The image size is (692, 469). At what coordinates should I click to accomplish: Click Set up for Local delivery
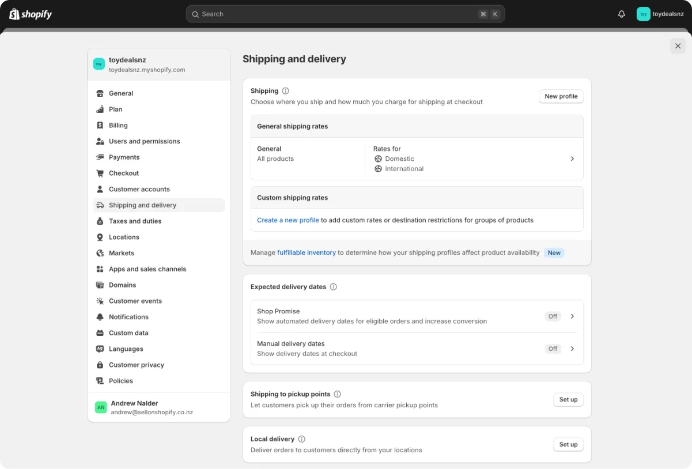[x=568, y=444]
